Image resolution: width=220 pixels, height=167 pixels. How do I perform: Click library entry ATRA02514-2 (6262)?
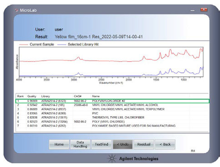point(54,126)
